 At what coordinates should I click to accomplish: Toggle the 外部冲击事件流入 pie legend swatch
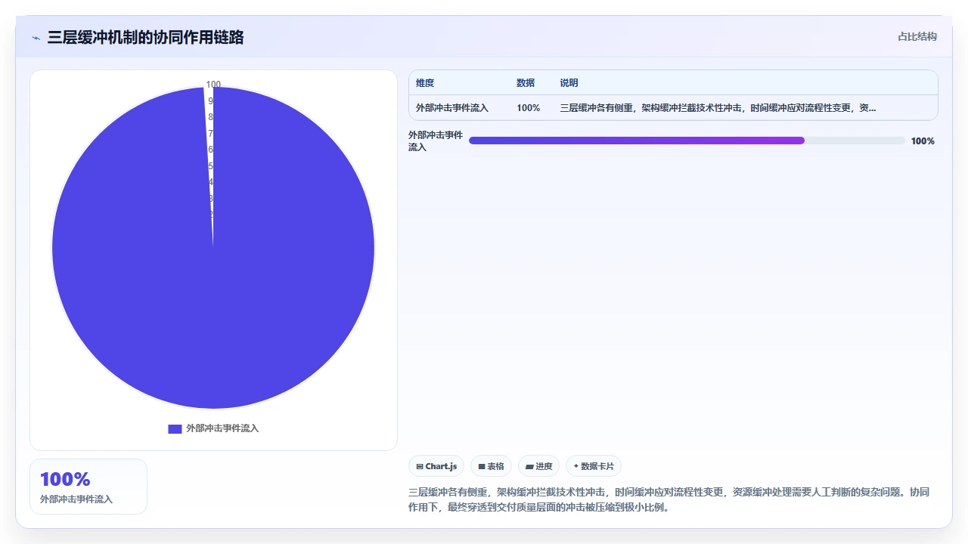click(x=175, y=428)
